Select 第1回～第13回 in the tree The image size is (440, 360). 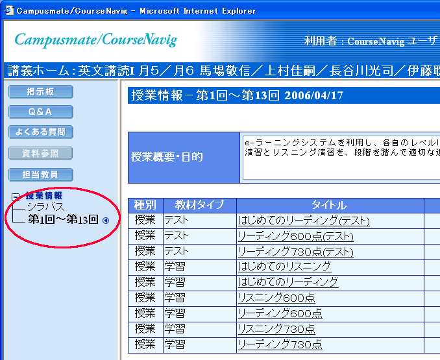[63, 219]
